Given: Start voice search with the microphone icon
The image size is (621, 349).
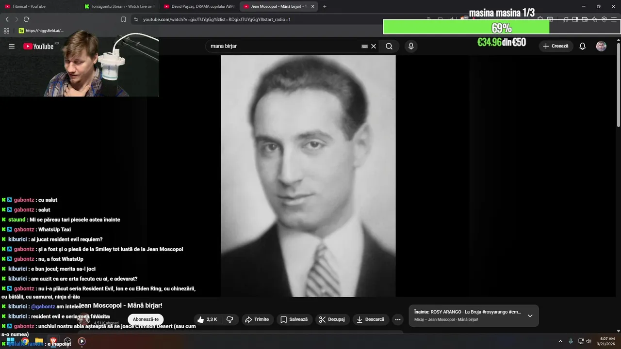Looking at the screenshot, I should tap(411, 46).
